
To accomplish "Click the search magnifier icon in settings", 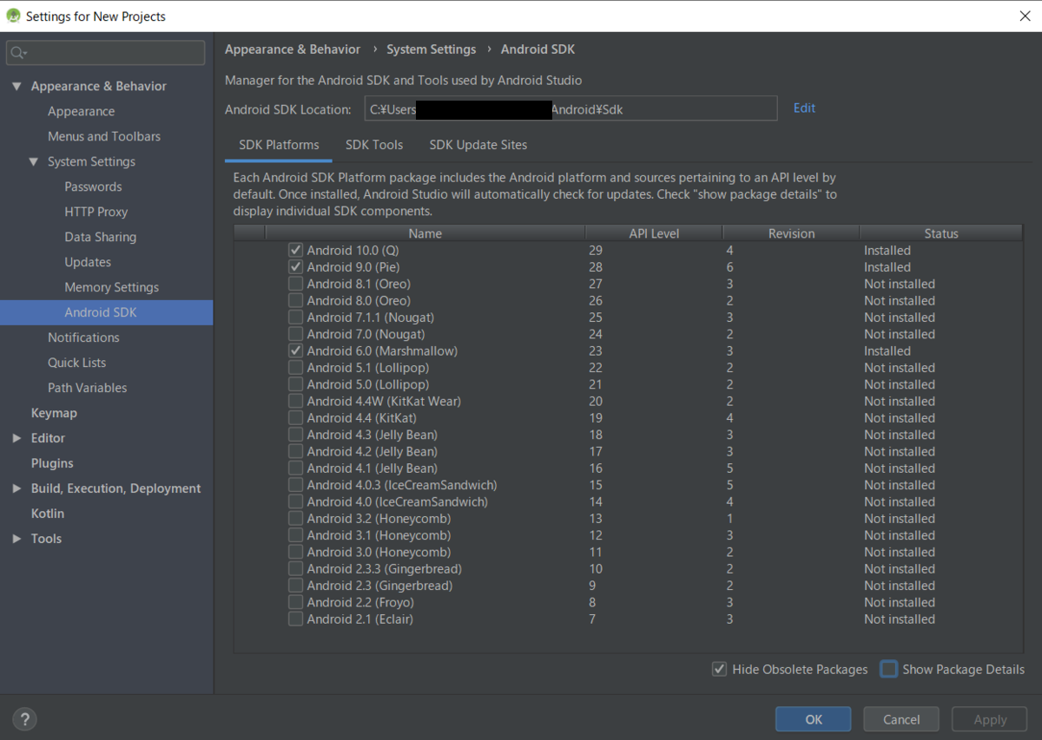I will pos(17,53).
